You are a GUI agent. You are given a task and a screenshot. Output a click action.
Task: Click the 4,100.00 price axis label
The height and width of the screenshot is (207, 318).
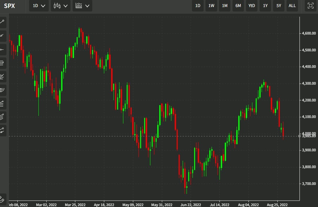pyautogui.click(x=309, y=117)
